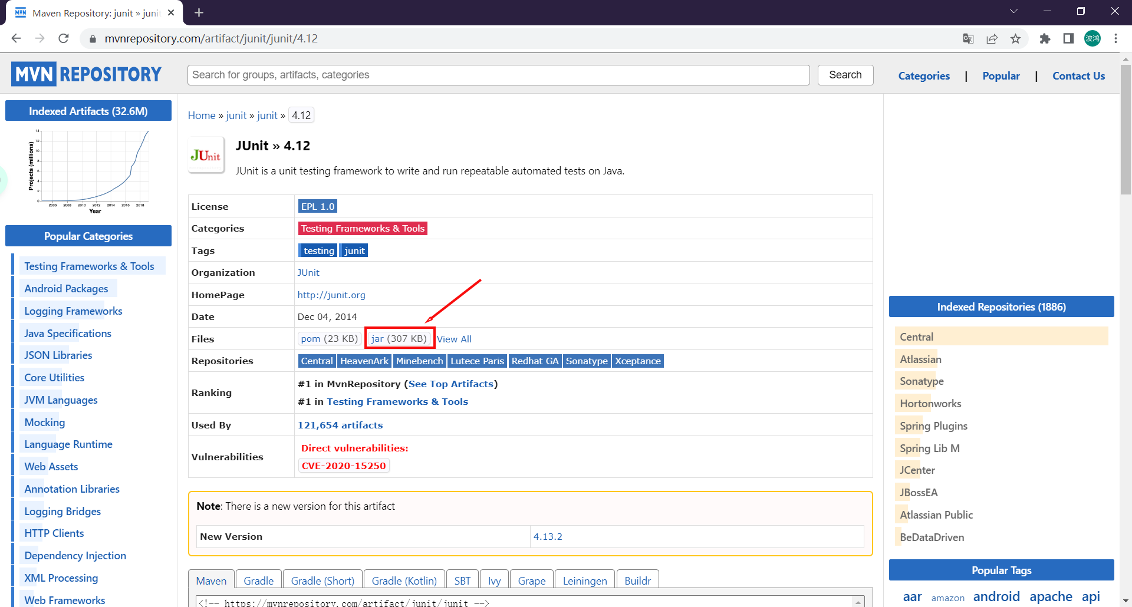
Task: Open Hortonworks in Indexed Repositories
Action: 930,404
